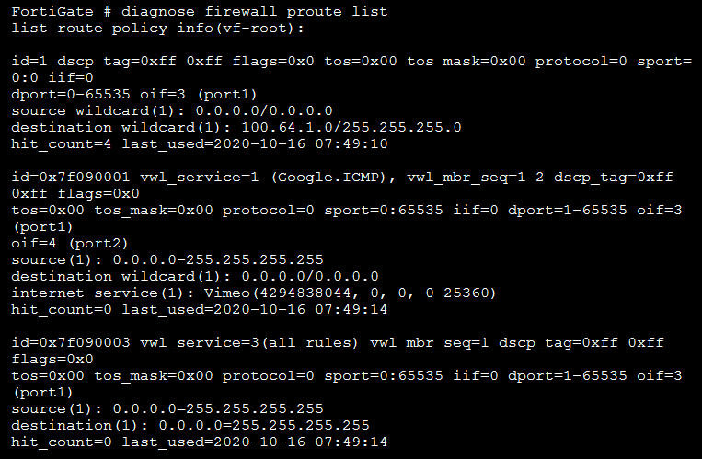The width and height of the screenshot is (702, 459).
Task: Click the 'id=0x7f090003' rule identifier
Action: pos(66,342)
